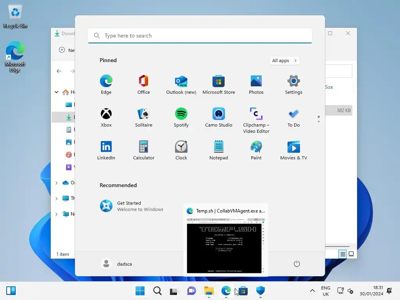The image size is (400, 300).
Task: Launch Clipchamp Video Editor
Action: (x=256, y=120)
